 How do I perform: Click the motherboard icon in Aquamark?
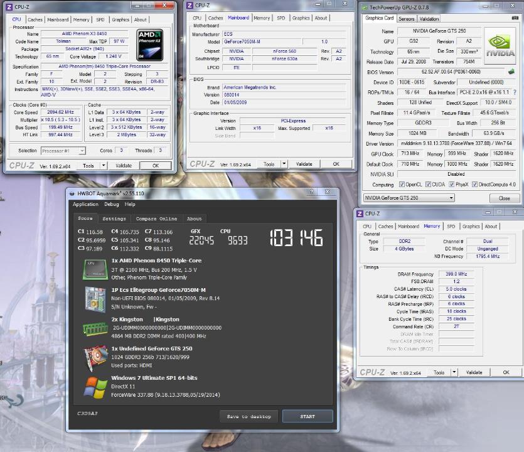coord(95,299)
